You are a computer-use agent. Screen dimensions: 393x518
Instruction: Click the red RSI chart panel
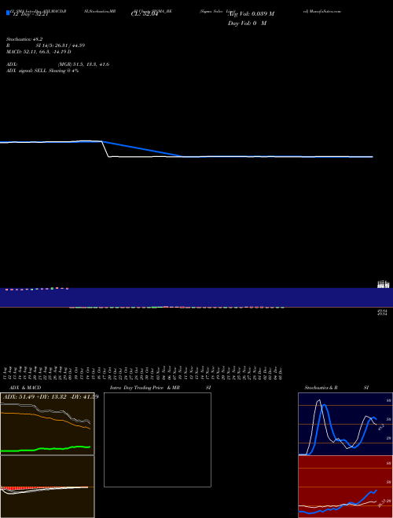click(x=345, y=487)
